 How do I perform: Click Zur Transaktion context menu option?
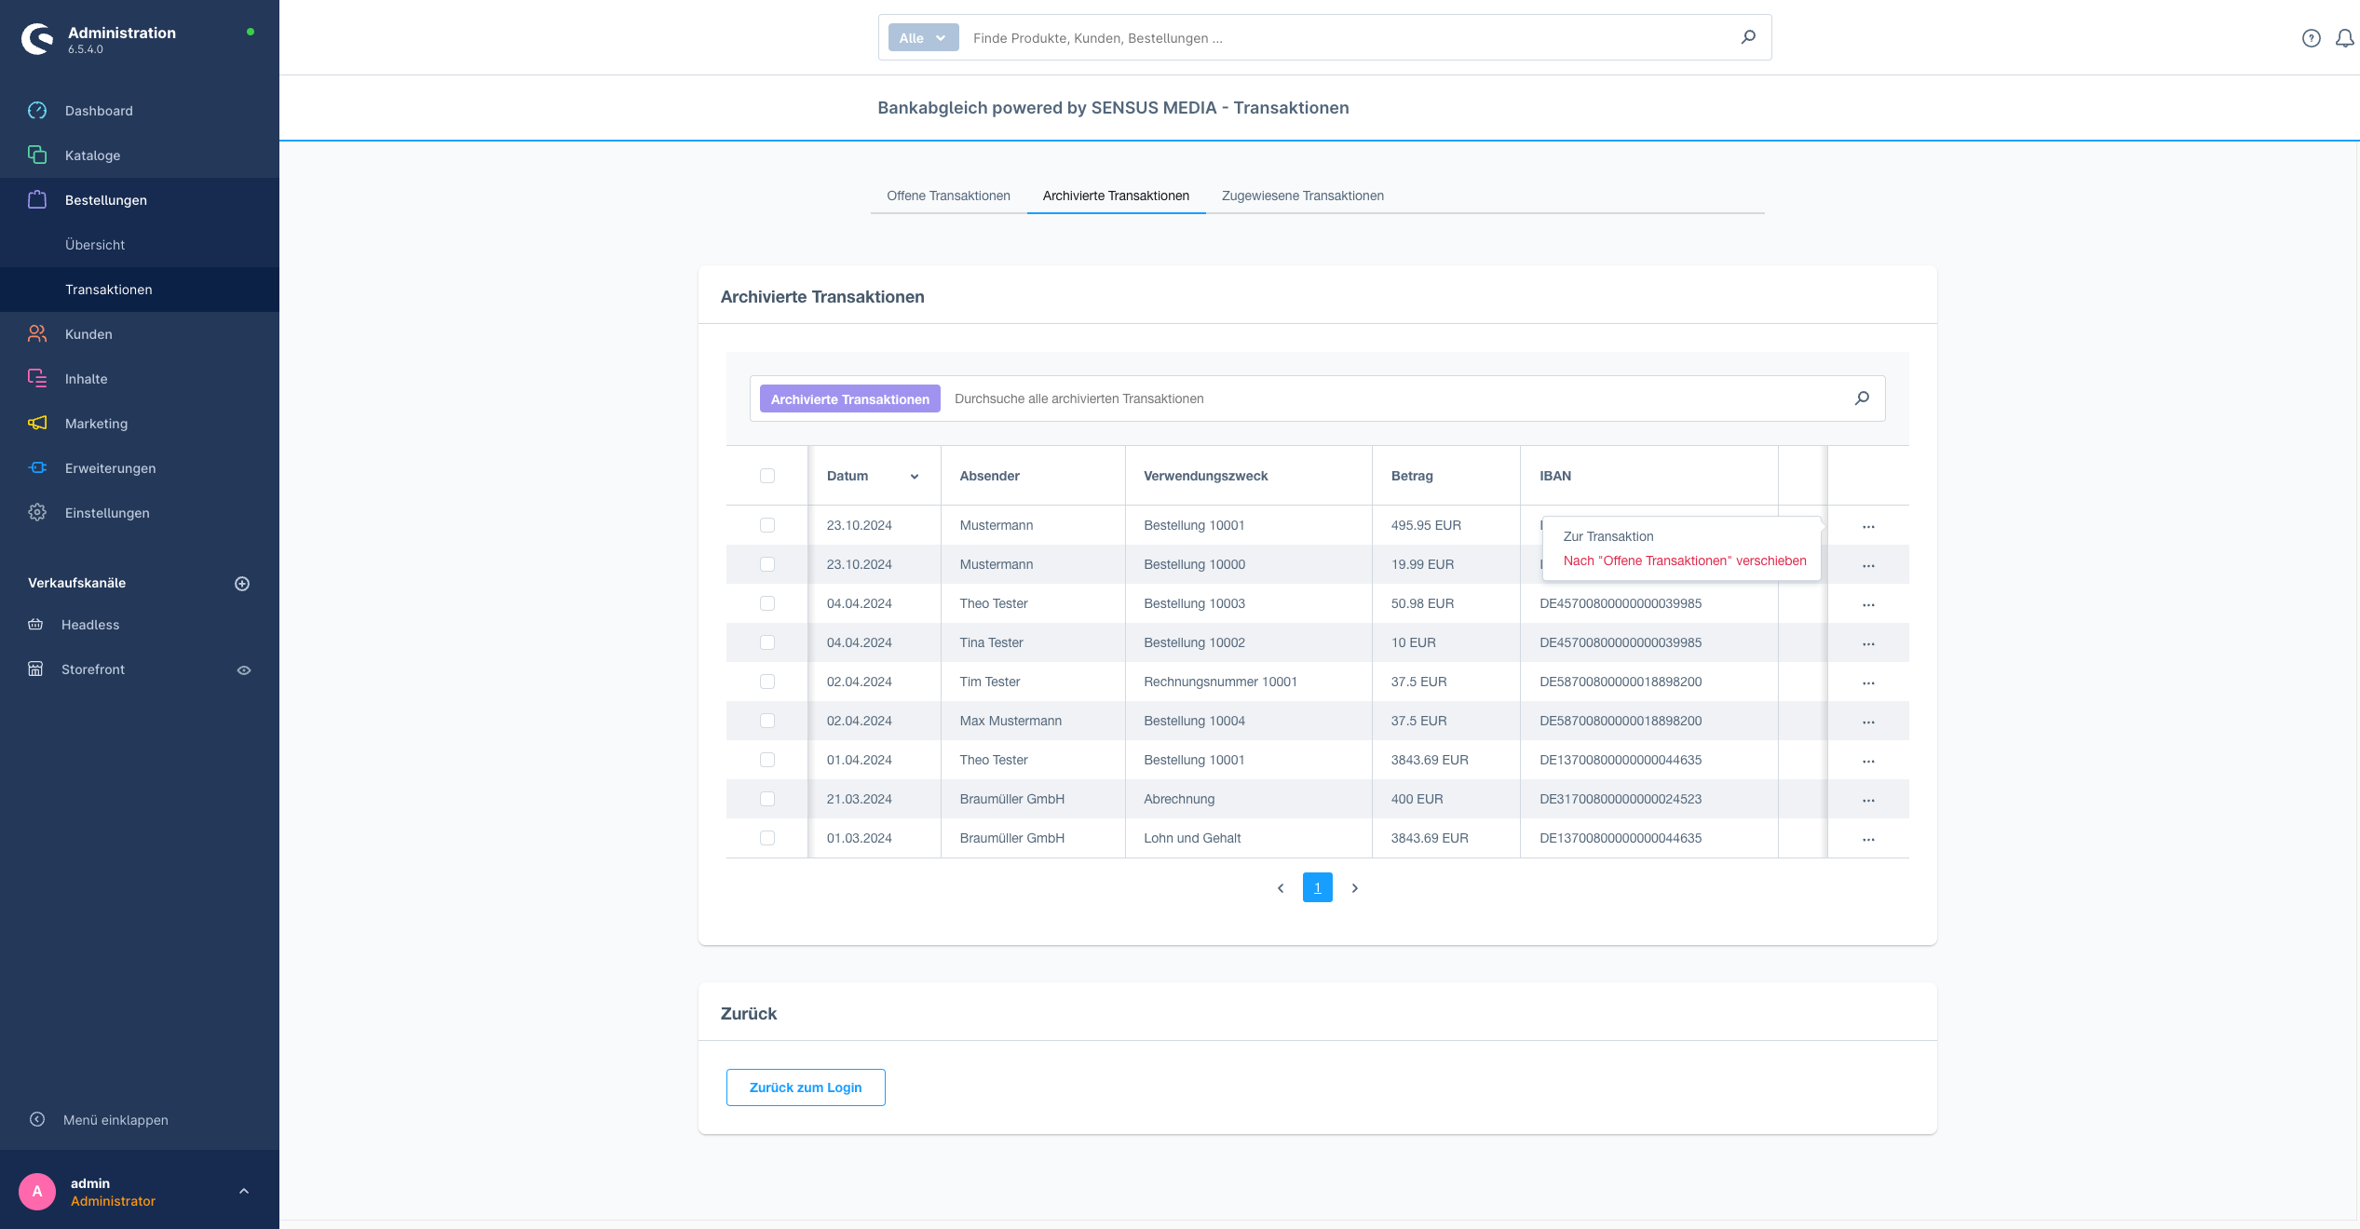click(1607, 535)
